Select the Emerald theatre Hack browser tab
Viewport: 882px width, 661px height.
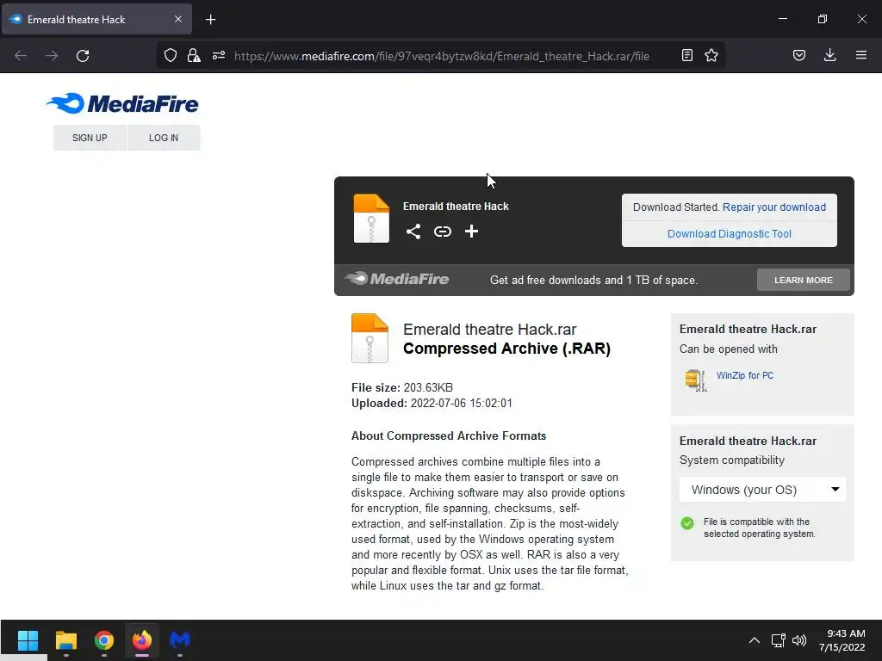click(97, 19)
